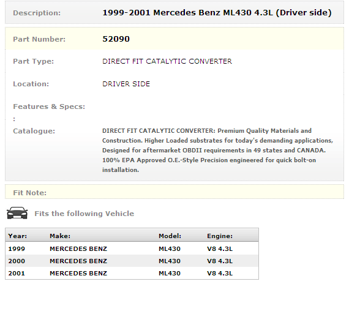Select the 2000 year cell

17,261
